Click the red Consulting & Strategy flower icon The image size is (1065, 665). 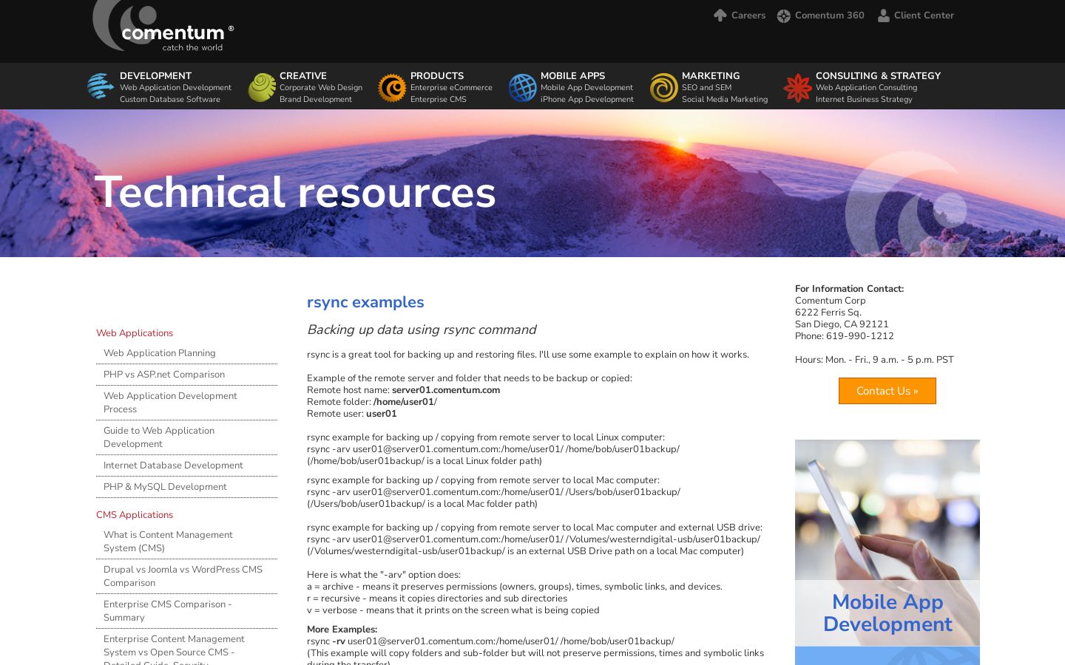797,87
